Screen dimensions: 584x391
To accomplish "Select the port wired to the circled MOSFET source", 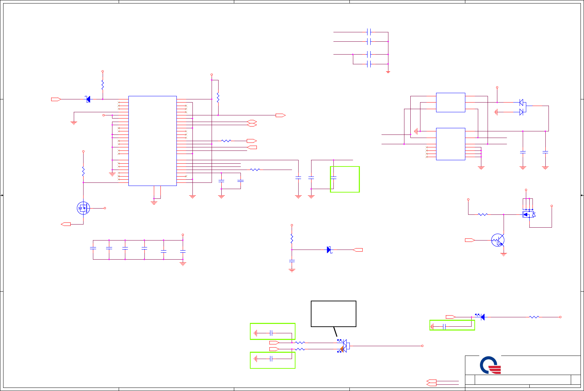I will click(66, 224).
